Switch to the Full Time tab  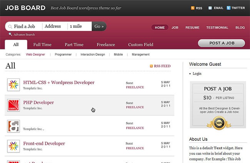(x=42, y=45)
